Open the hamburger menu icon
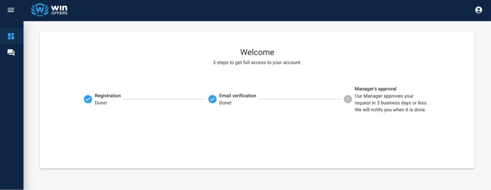 point(11,10)
